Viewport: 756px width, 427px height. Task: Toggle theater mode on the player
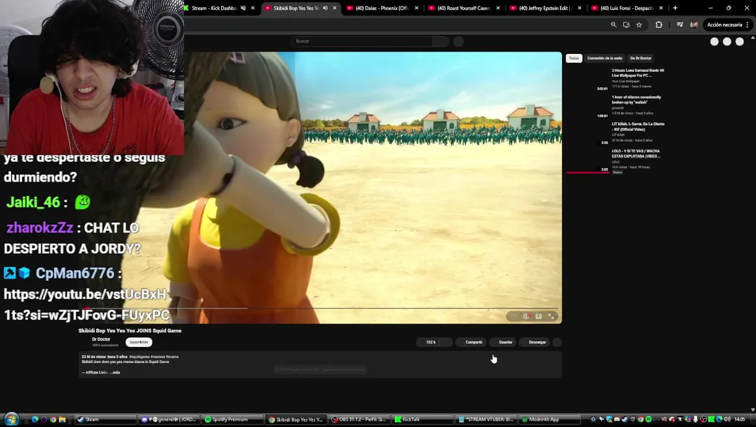click(x=538, y=316)
